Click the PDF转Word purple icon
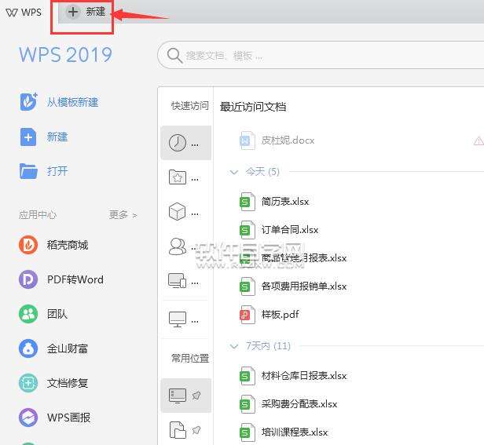 [x=28, y=279]
